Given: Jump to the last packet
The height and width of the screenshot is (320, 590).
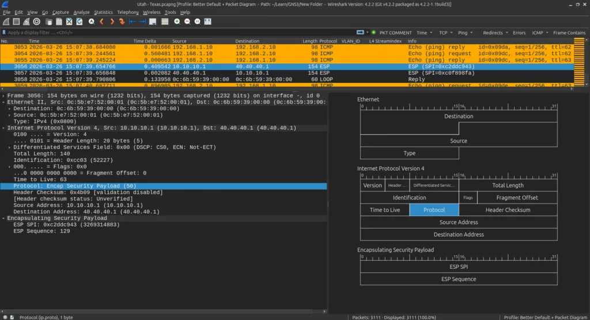Looking at the screenshot, I should click(142, 22).
